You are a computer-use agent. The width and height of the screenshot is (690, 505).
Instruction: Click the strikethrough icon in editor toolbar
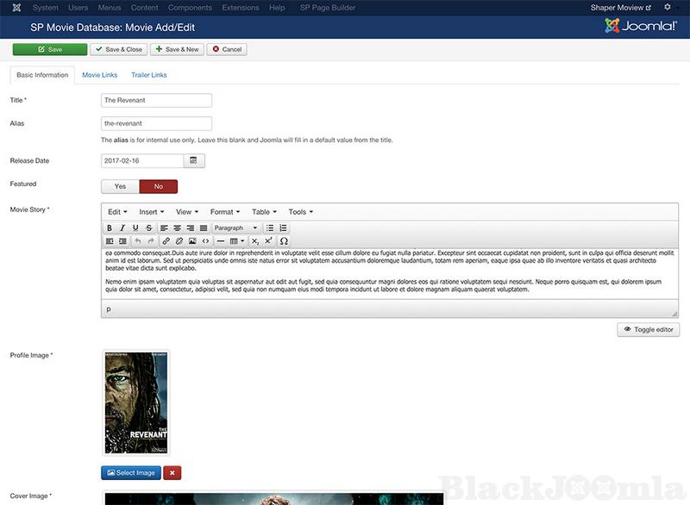150,228
